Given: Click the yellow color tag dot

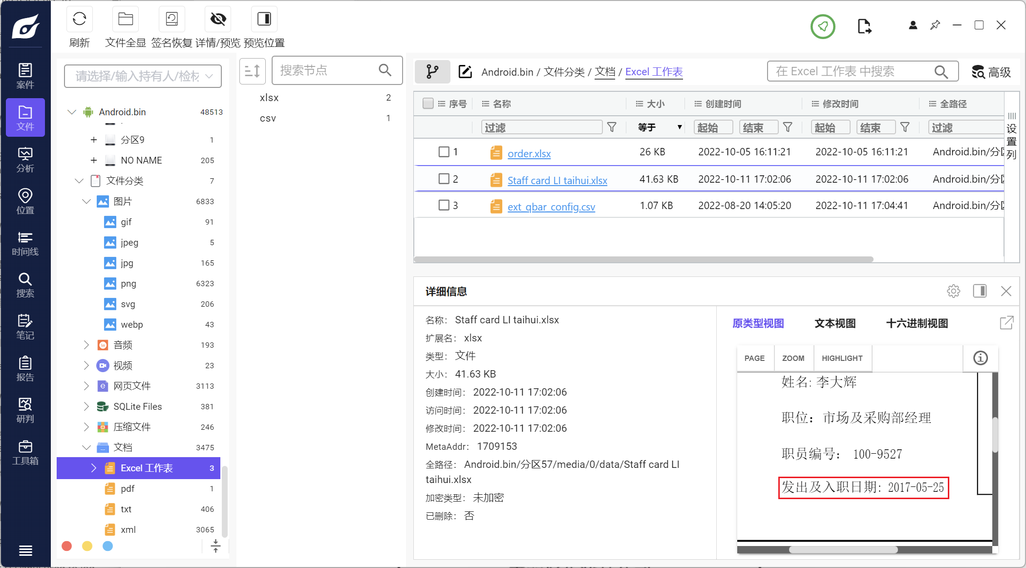Looking at the screenshot, I should click(87, 546).
